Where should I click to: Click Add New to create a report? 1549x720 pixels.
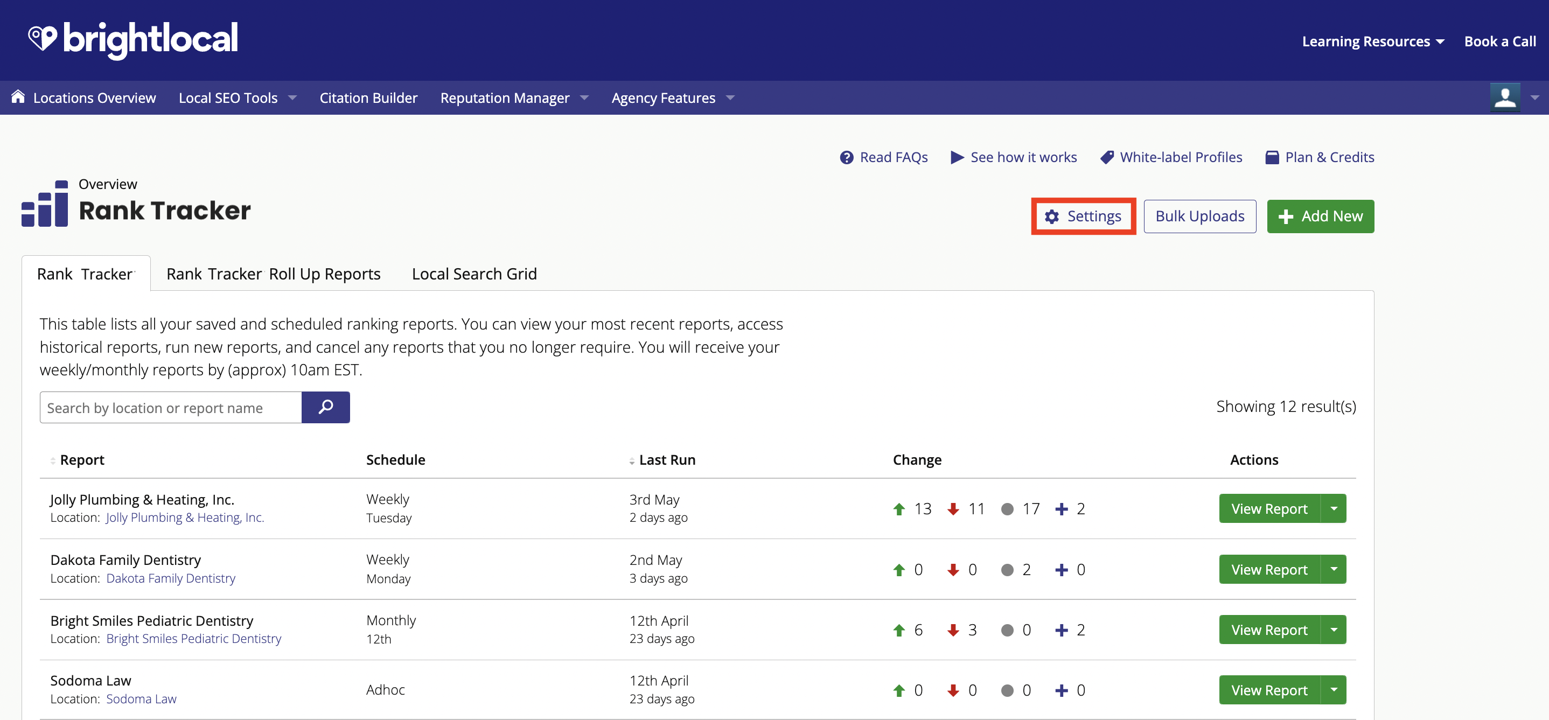(1319, 215)
